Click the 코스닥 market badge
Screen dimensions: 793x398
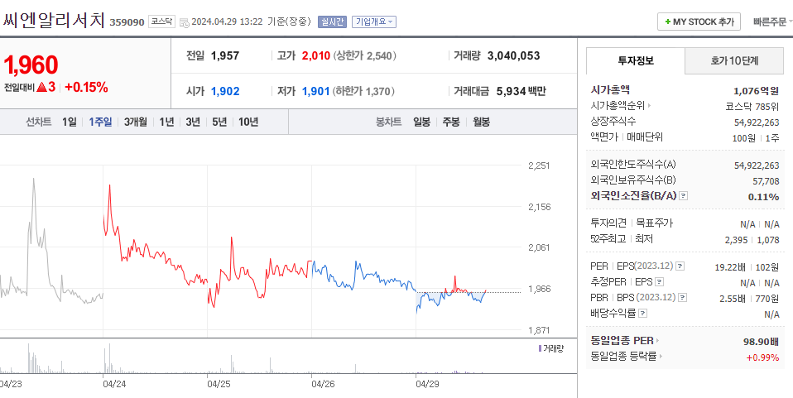pyautogui.click(x=161, y=22)
